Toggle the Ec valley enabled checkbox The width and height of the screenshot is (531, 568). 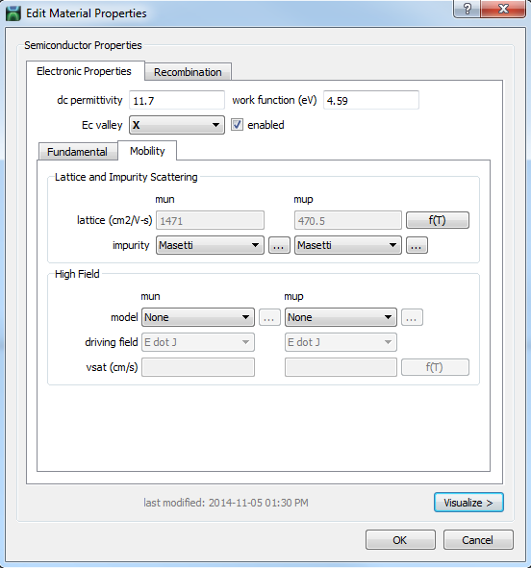point(237,125)
